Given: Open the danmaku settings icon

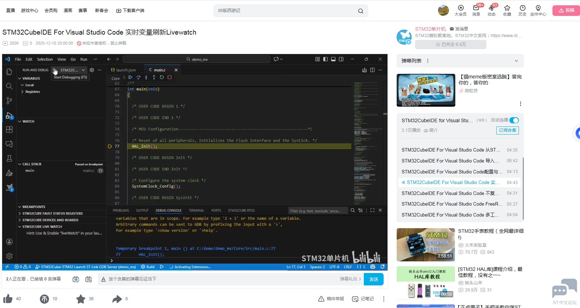Looking at the screenshot, I should pos(89,279).
